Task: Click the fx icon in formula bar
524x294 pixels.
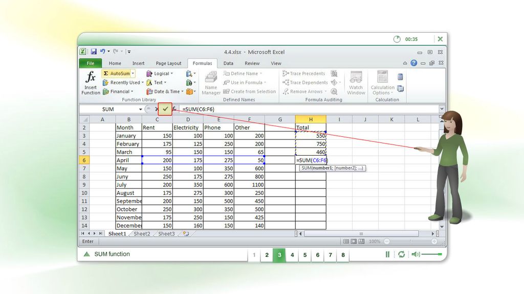Action: 174,109
